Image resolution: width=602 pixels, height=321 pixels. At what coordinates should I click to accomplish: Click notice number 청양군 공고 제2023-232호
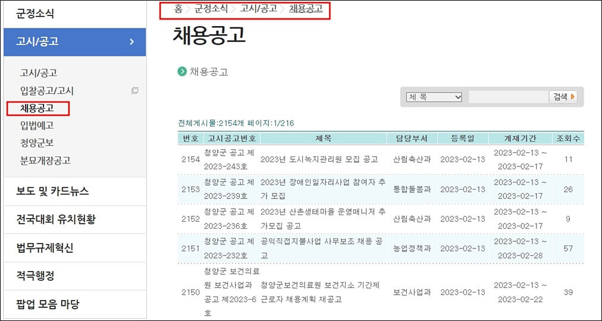229,248
